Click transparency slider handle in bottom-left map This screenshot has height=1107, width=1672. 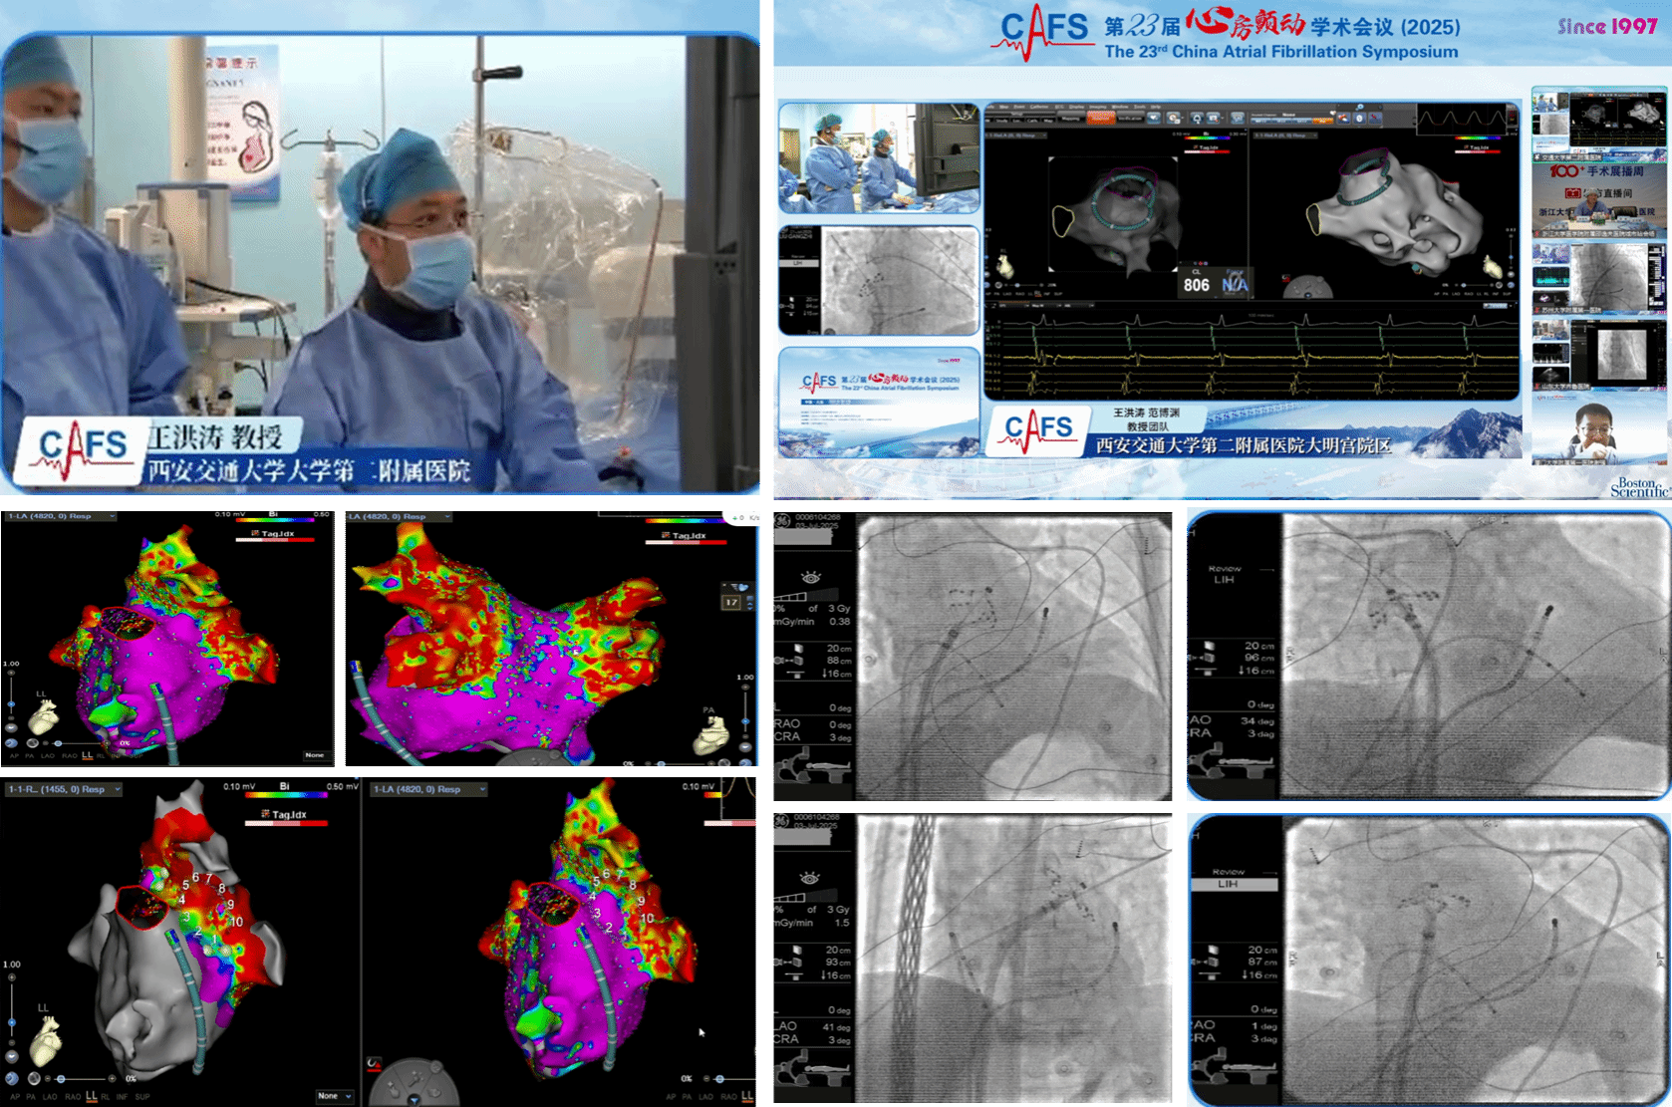61,1078
